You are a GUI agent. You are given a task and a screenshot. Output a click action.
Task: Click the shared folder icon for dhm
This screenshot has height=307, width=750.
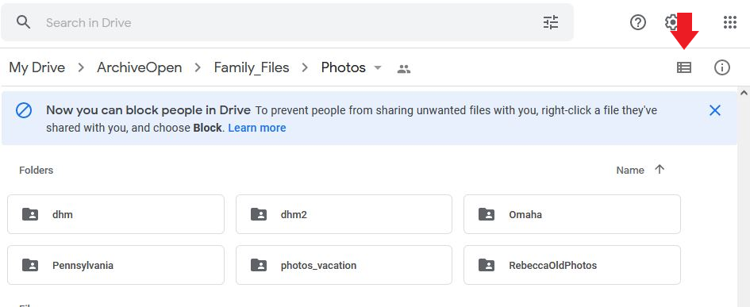pyautogui.click(x=30, y=214)
